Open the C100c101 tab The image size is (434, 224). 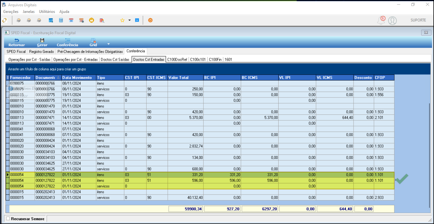(x=198, y=60)
